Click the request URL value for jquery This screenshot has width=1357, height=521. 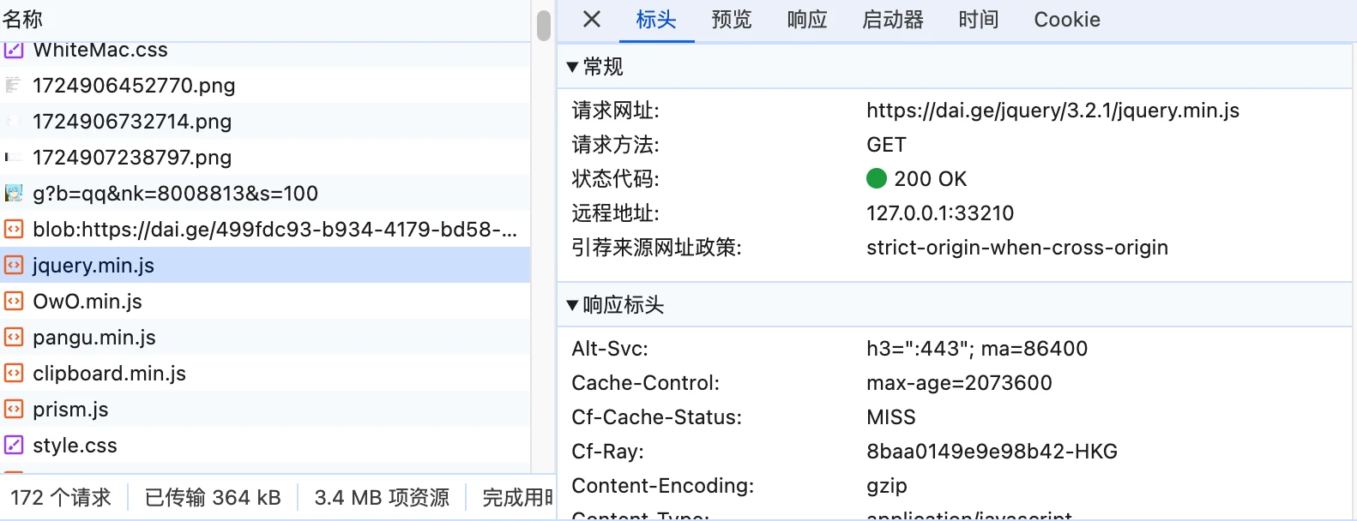point(1052,111)
